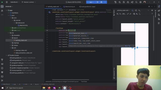
Task: Open the App Quality Insights gem icon
Action: [2, 72]
